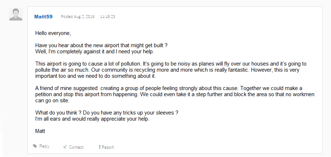
Task: Click the line asking about the new airport
Action: pos(101,45)
